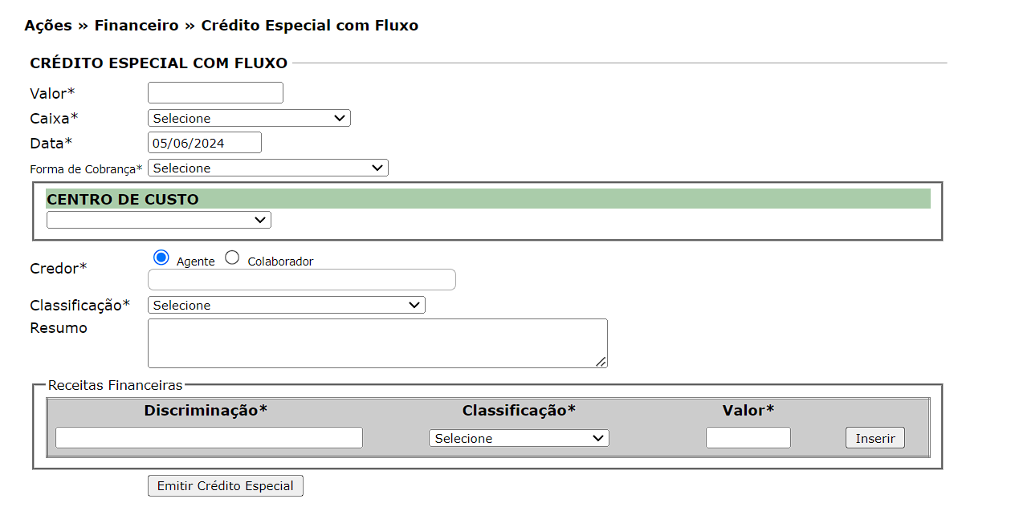This screenshot has width=1015, height=511.
Task: Click the Emitir Crédito Especial button
Action: pyautogui.click(x=226, y=486)
